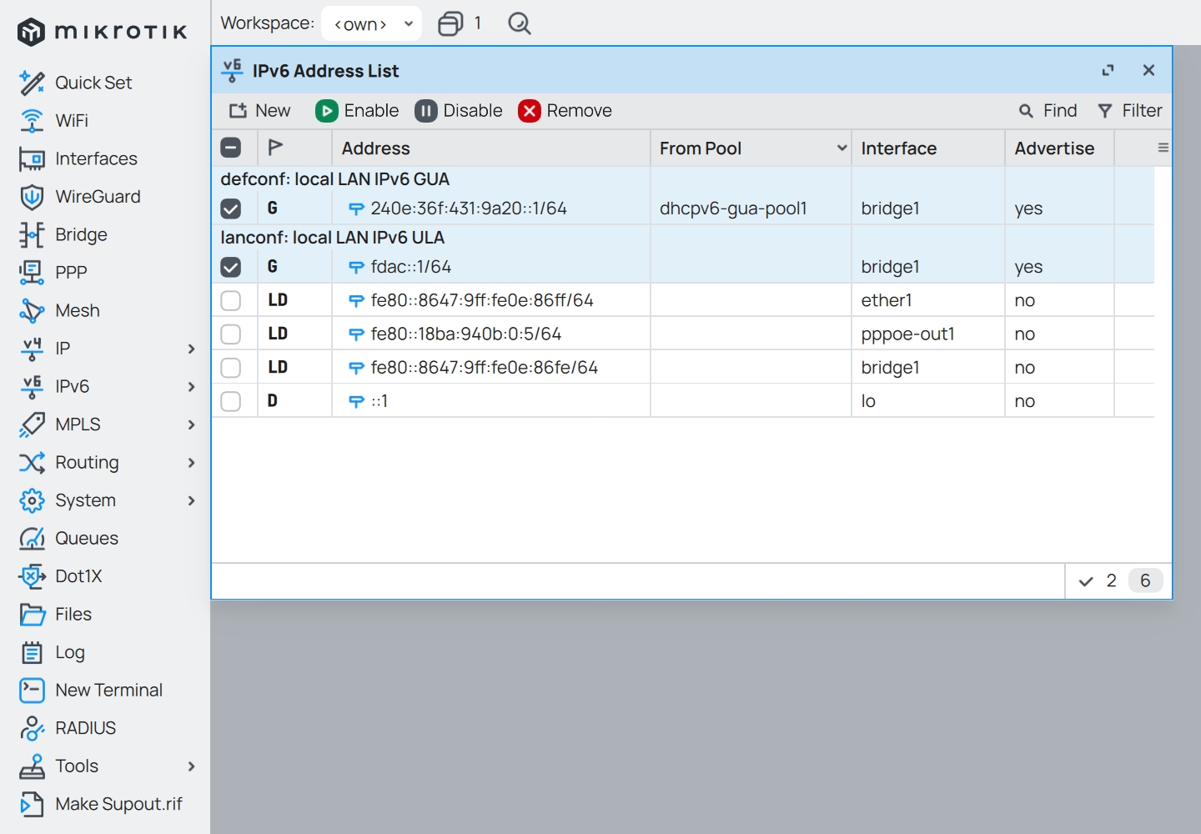Sort by the Interface column header

927,148
